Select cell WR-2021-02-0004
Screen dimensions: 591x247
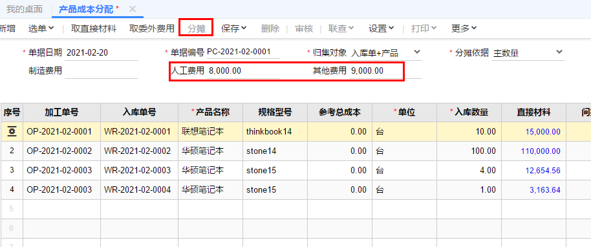click(x=140, y=190)
